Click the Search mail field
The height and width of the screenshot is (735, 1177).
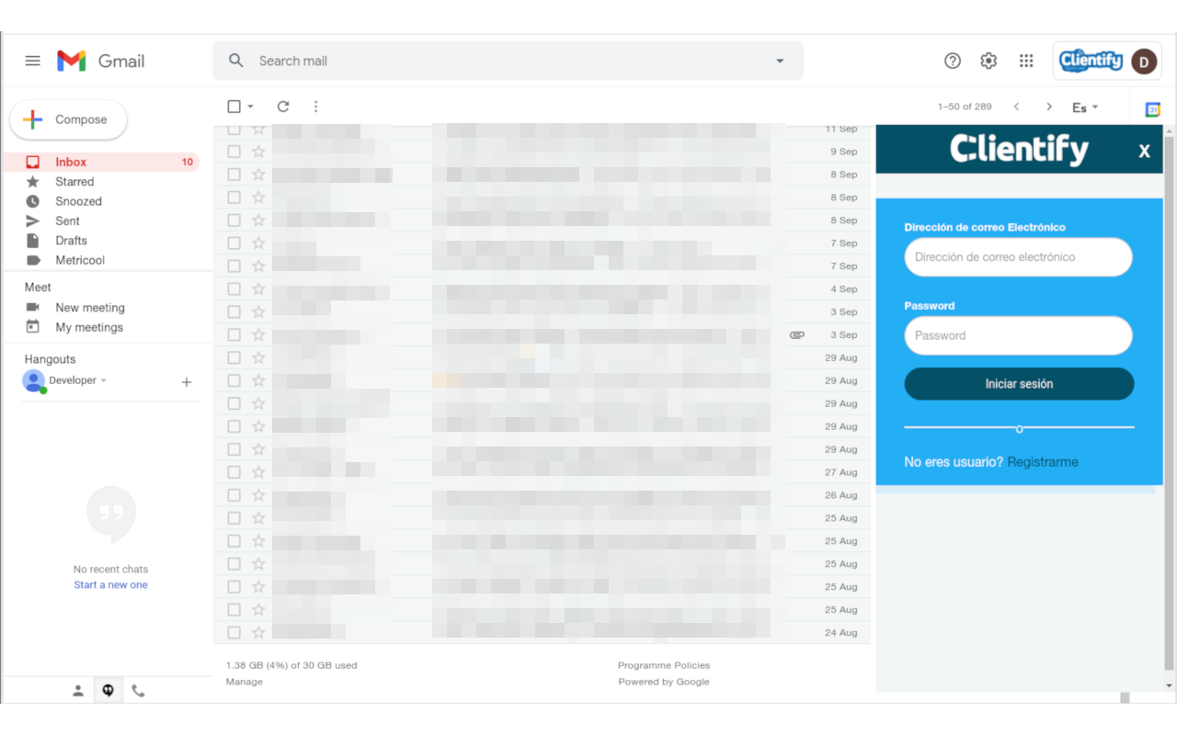click(x=506, y=61)
